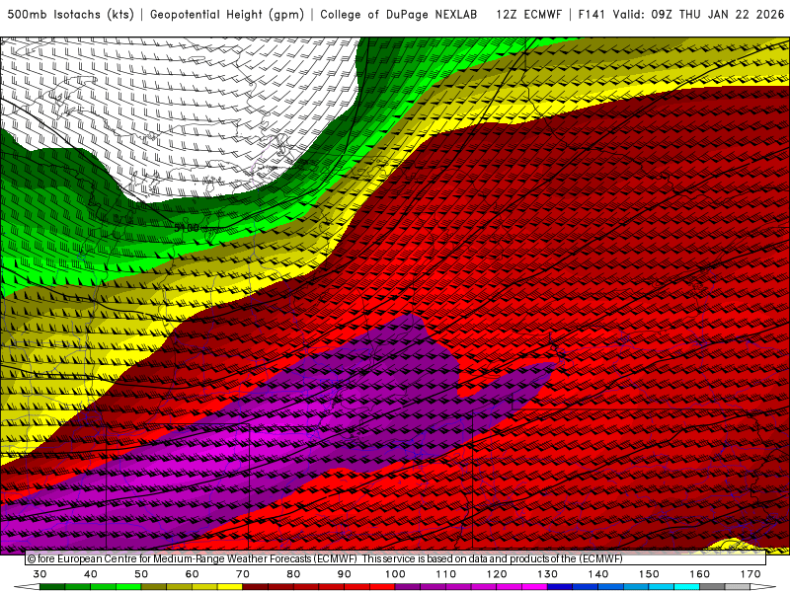Click the '120' color scale label

pyautogui.click(x=497, y=574)
